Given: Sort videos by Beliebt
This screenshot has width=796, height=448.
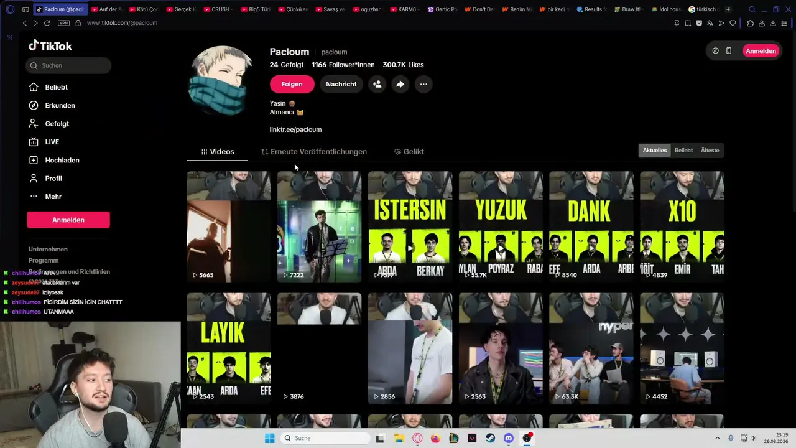Looking at the screenshot, I should point(683,150).
